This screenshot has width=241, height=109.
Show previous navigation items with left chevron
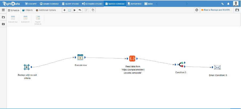[157, 4]
